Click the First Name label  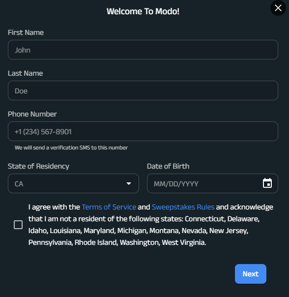26,32
